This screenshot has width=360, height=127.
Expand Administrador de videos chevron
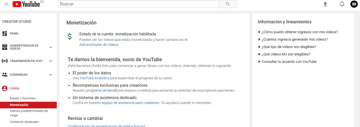point(51,47)
